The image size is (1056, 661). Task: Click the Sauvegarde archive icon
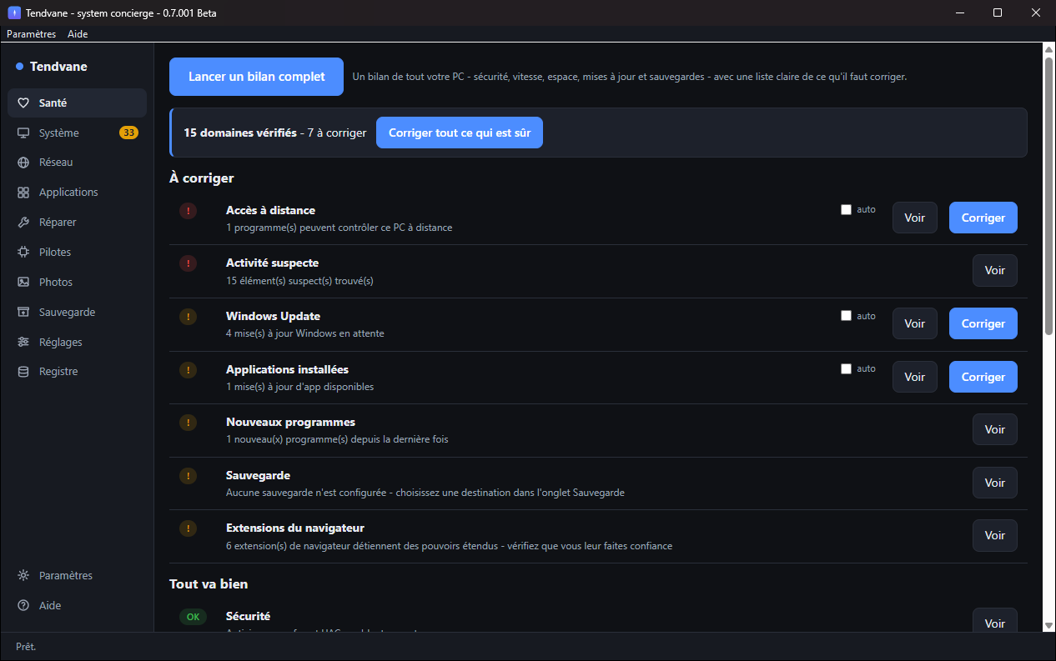pos(23,313)
